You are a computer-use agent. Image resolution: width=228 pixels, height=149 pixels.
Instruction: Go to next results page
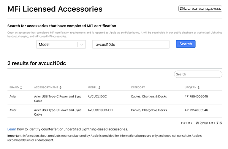[217, 123]
